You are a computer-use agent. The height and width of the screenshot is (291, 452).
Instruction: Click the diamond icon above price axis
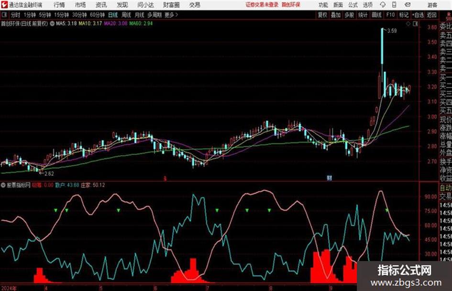[408, 23]
